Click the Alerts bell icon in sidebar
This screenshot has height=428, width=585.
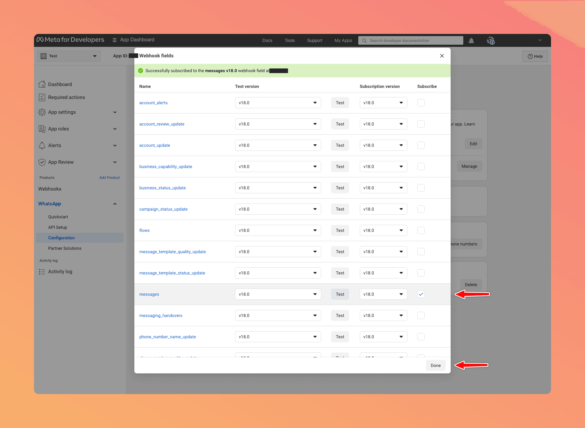click(x=42, y=146)
